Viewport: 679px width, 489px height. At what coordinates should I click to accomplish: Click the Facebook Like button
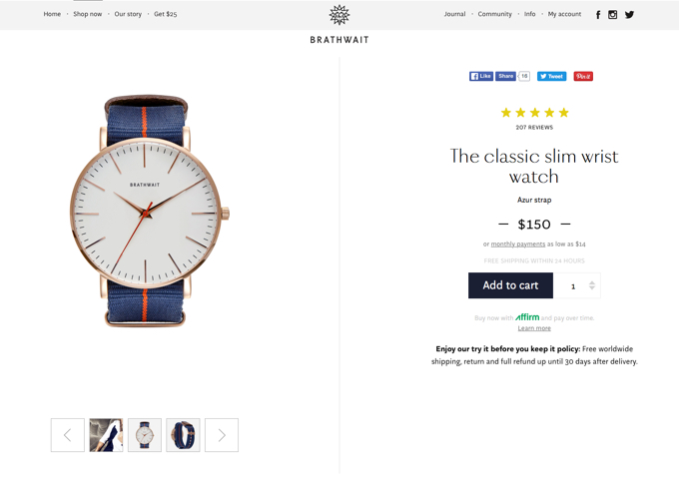(481, 76)
